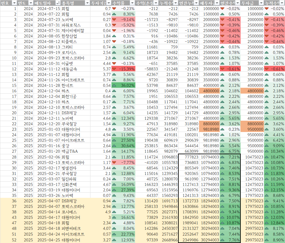The height and width of the screenshot is (243, 285).
Task: Click the green up-arrow icon beside 22.73%
Action: click(114, 234)
